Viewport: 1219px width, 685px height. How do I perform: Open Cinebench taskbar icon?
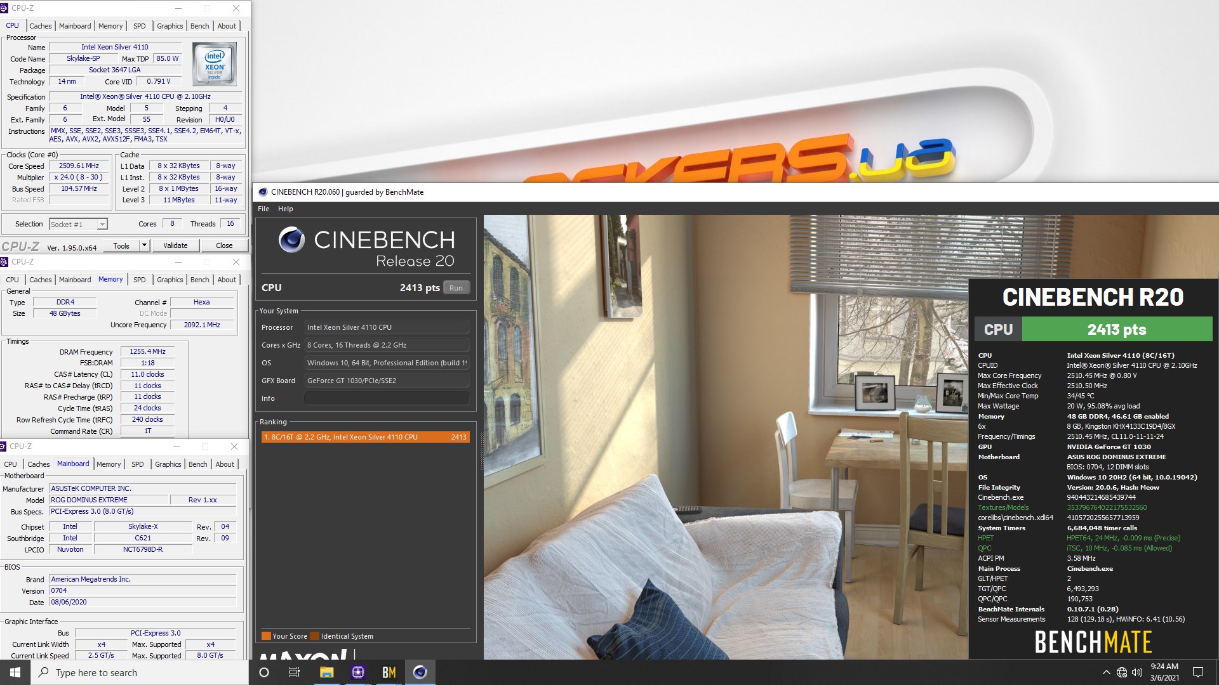click(x=420, y=672)
